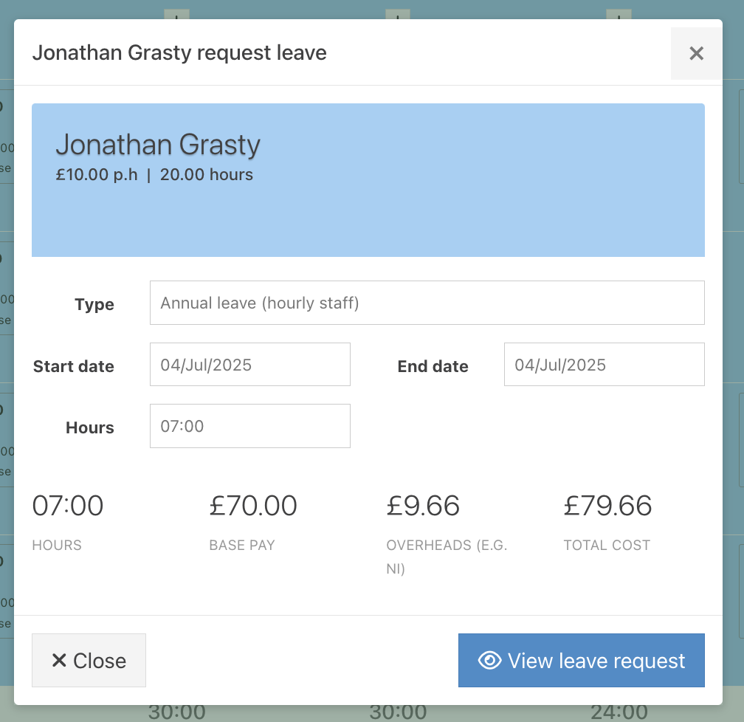Open the Start date picker field

pyautogui.click(x=250, y=365)
